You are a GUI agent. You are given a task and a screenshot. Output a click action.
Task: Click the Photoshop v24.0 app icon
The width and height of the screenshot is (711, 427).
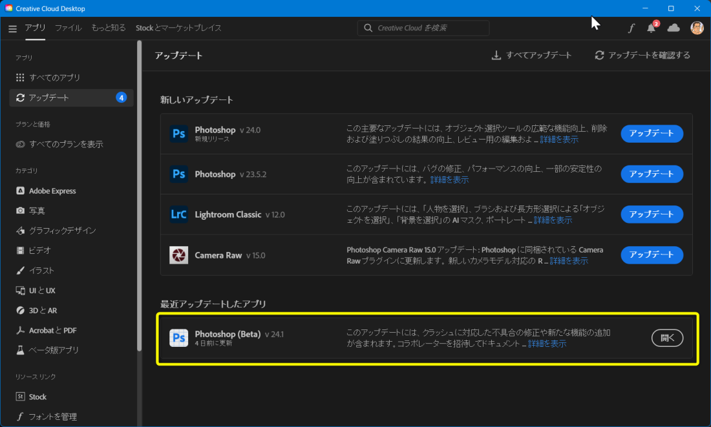(178, 134)
